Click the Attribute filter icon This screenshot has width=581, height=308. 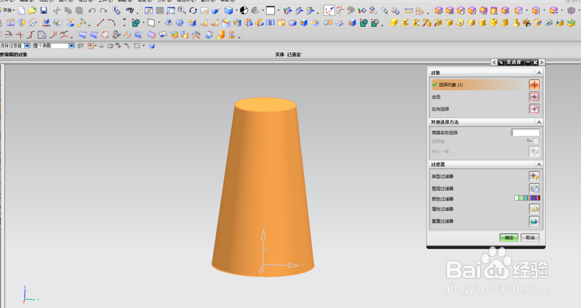pyautogui.click(x=534, y=209)
